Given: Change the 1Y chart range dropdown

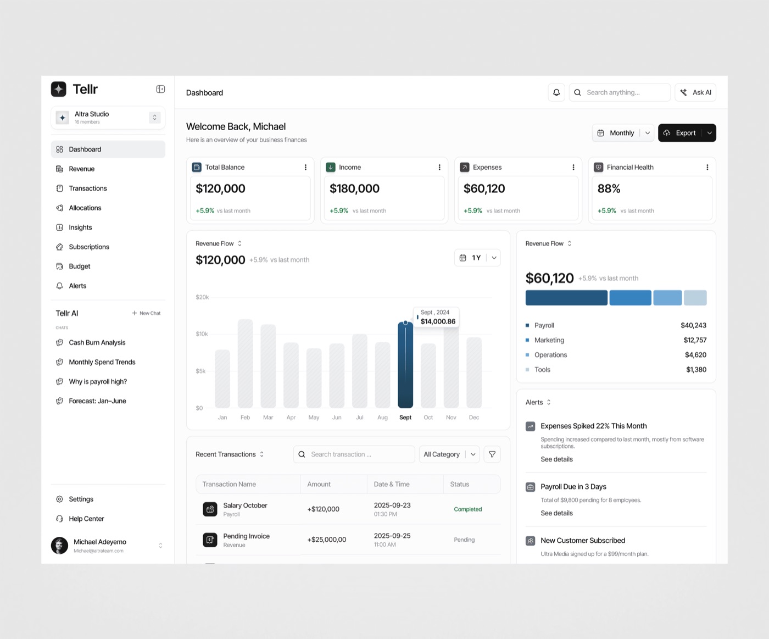Looking at the screenshot, I should click(x=477, y=258).
